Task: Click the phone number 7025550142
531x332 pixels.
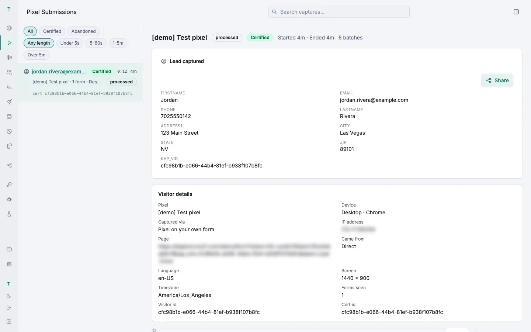Action: [x=176, y=116]
